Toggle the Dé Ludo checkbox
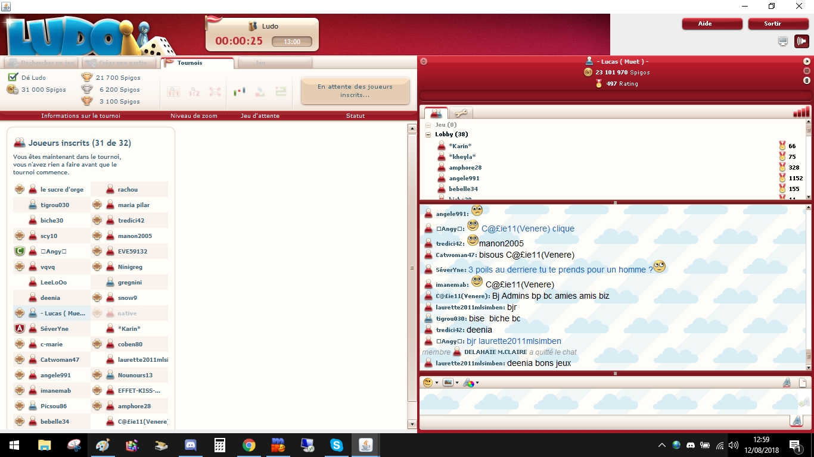 pyautogui.click(x=13, y=77)
